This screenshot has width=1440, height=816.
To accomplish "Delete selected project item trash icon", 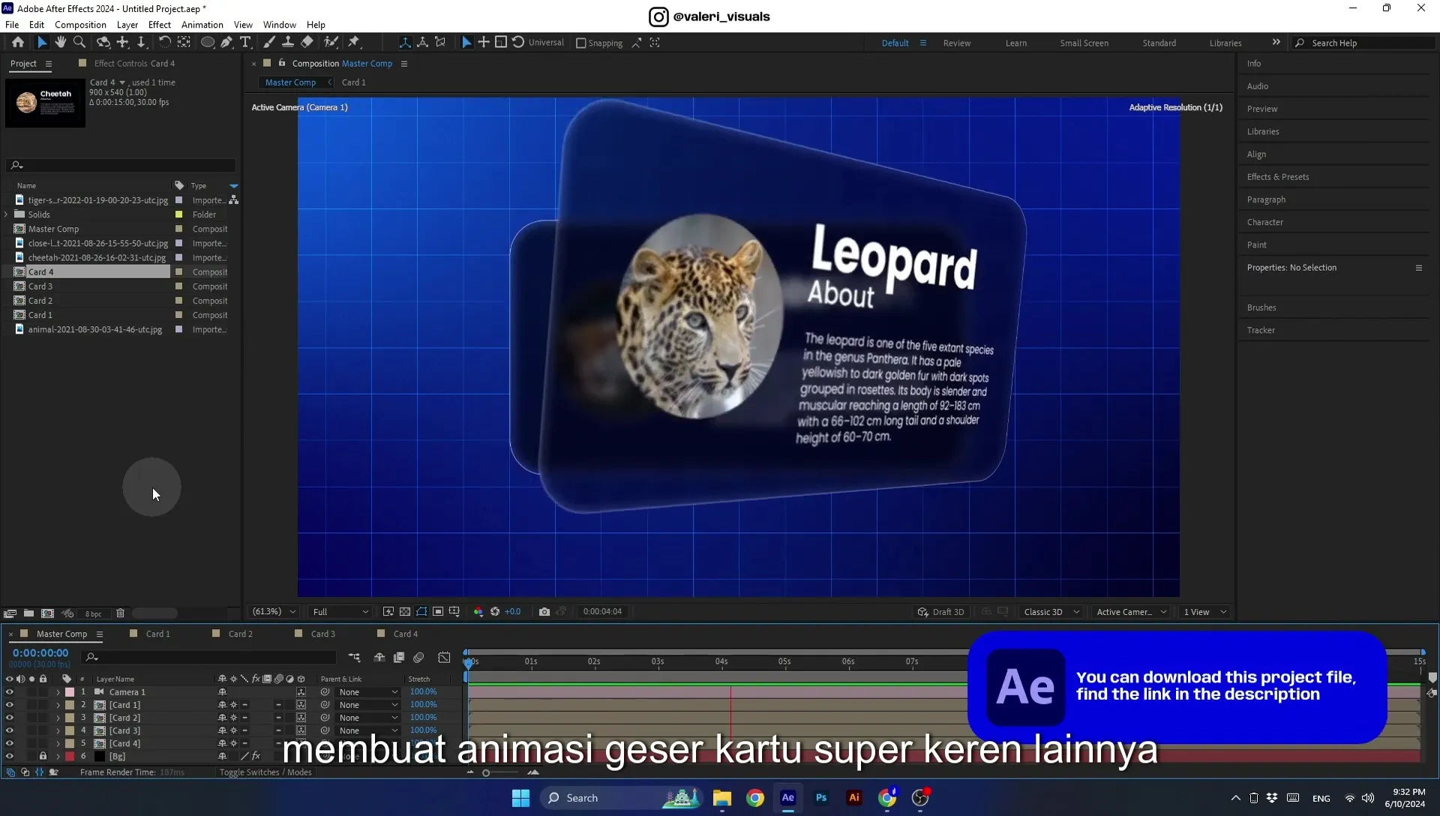I will [120, 613].
